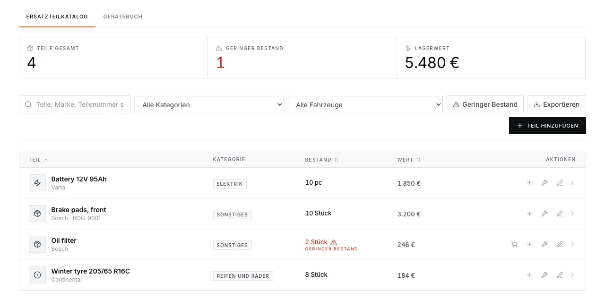The image size is (605, 300).
Task: Sort the table by Bestand column
Action: [x=322, y=160]
